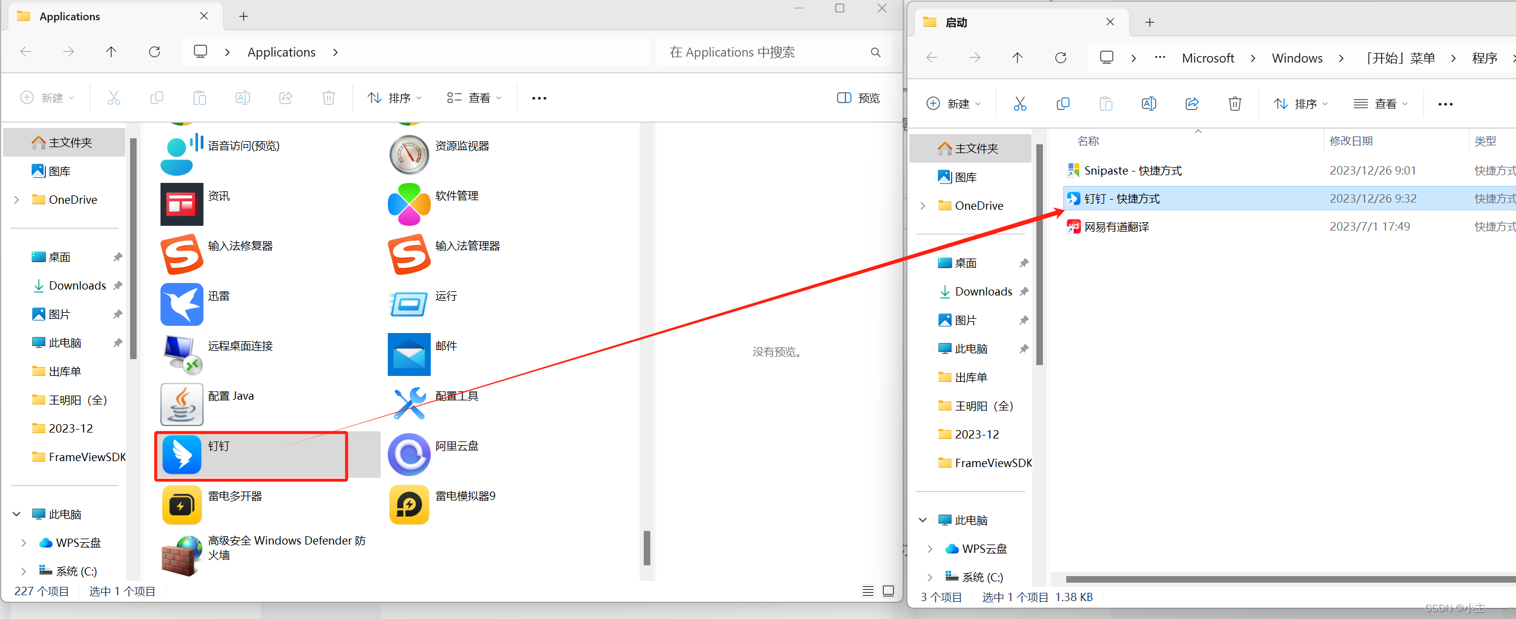Show hidden breadcrumb folders in 启动 window
Screen dimensions: 1516x619
coord(1160,58)
